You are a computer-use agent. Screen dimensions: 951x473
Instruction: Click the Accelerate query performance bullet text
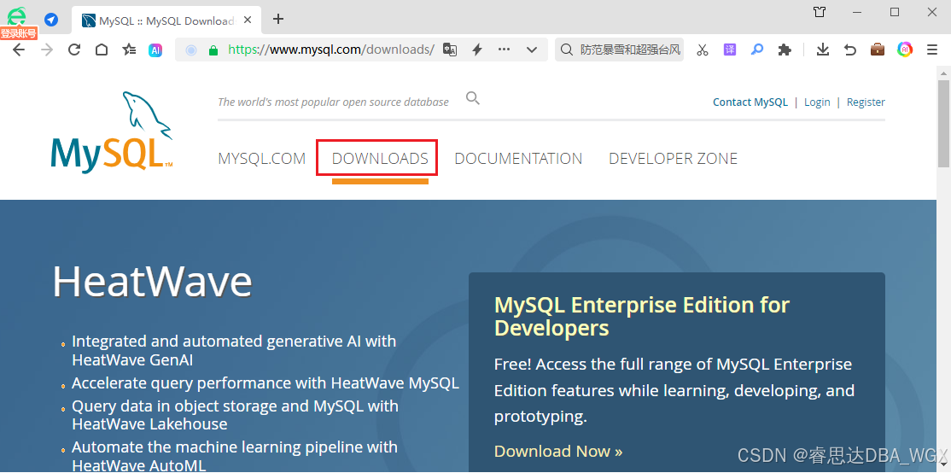point(265,383)
